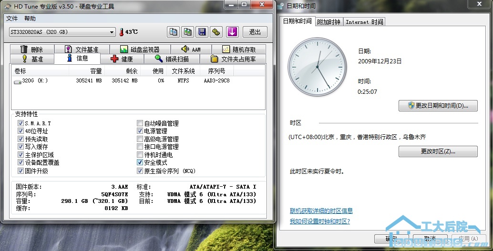Open the 错误扫描 error scan tab

[x=172, y=59]
